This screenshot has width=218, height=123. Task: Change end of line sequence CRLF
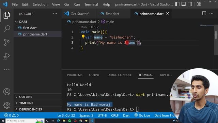tap(115, 115)
